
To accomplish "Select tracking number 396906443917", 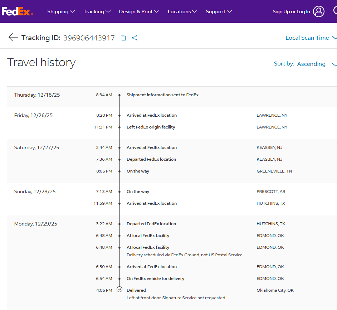I will click(89, 38).
